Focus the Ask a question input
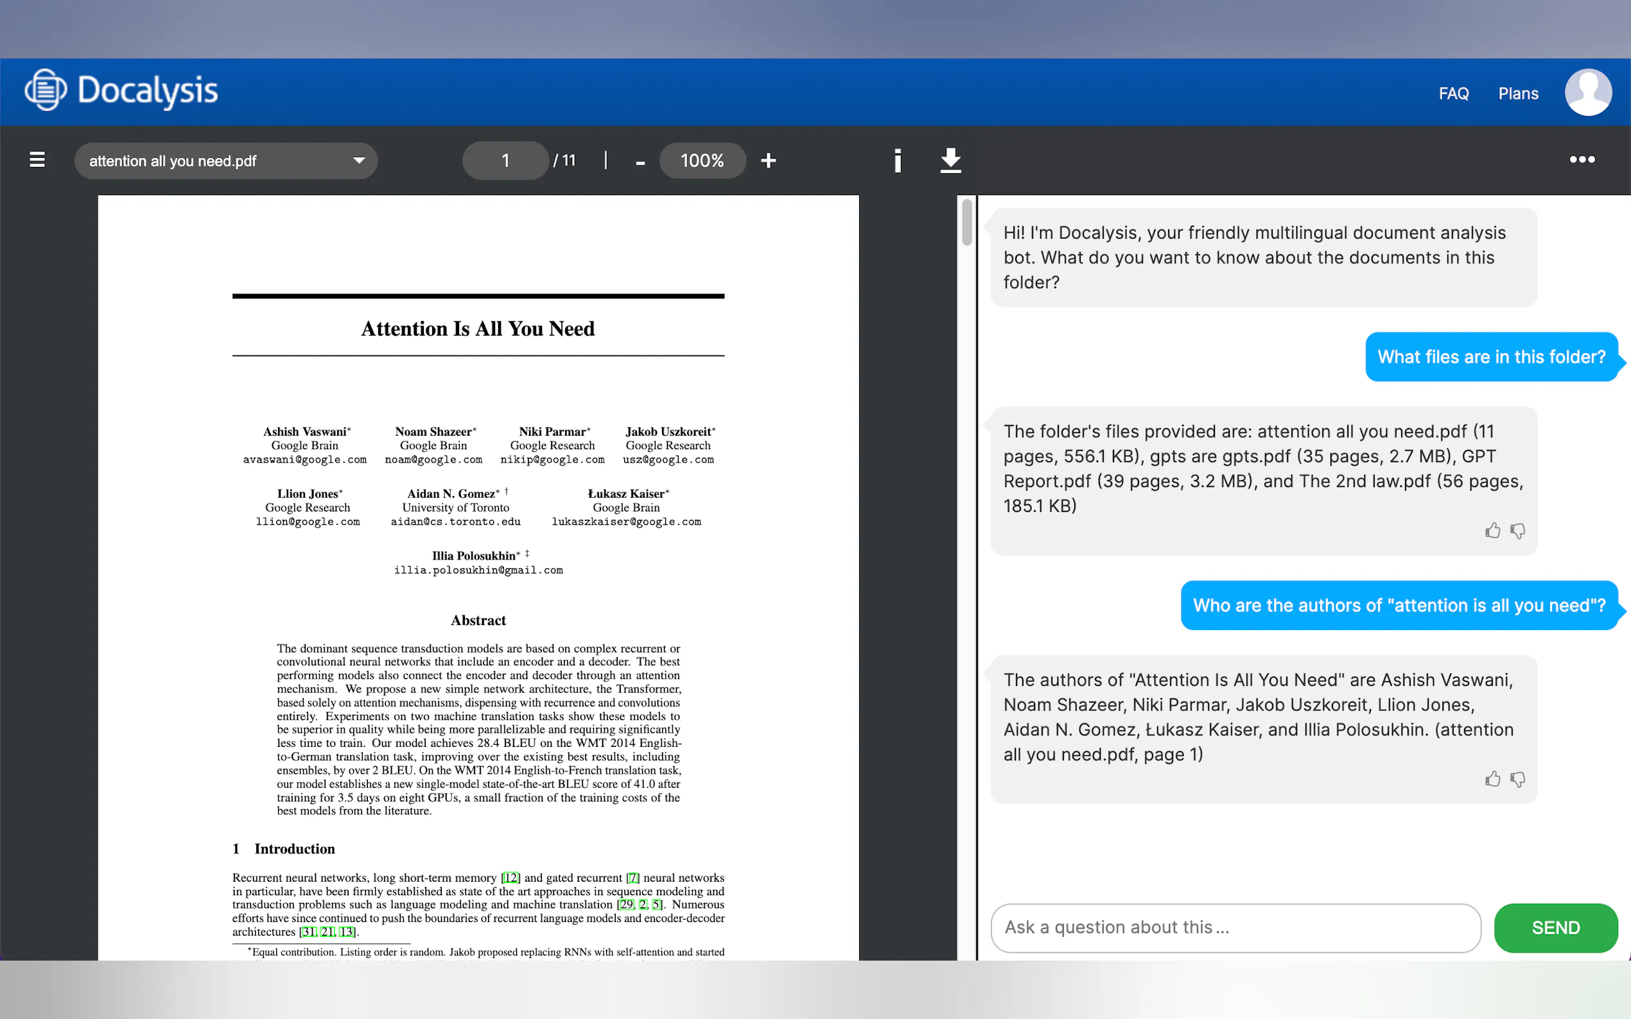Screen dimensions: 1631x1019 (x=1235, y=927)
